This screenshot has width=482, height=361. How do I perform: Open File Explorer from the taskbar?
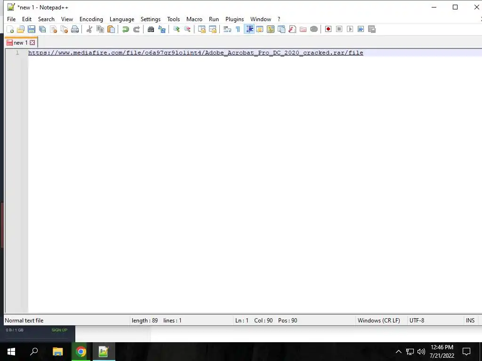pyautogui.click(x=58, y=352)
